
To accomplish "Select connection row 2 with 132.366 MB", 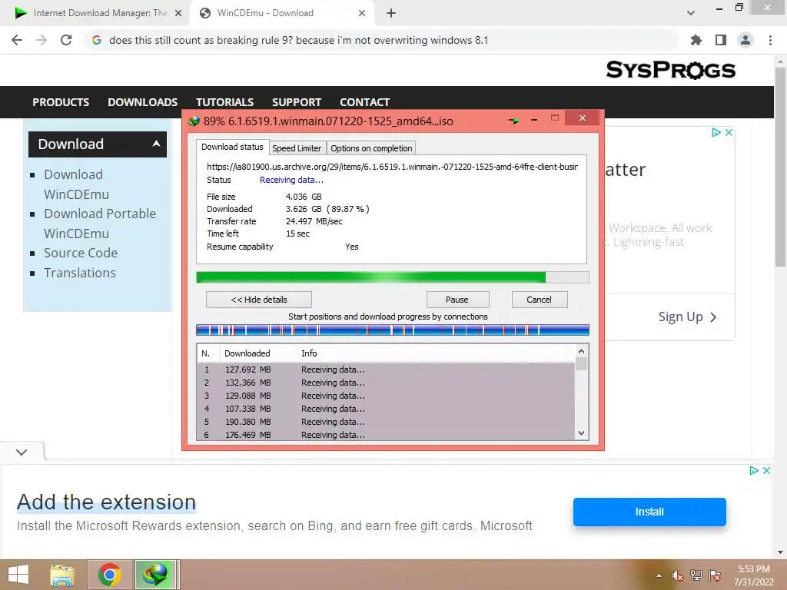I will tap(386, 383).
